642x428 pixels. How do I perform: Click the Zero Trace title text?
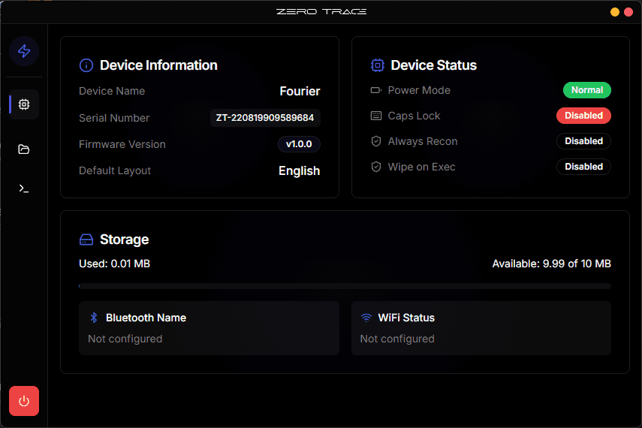321,11
